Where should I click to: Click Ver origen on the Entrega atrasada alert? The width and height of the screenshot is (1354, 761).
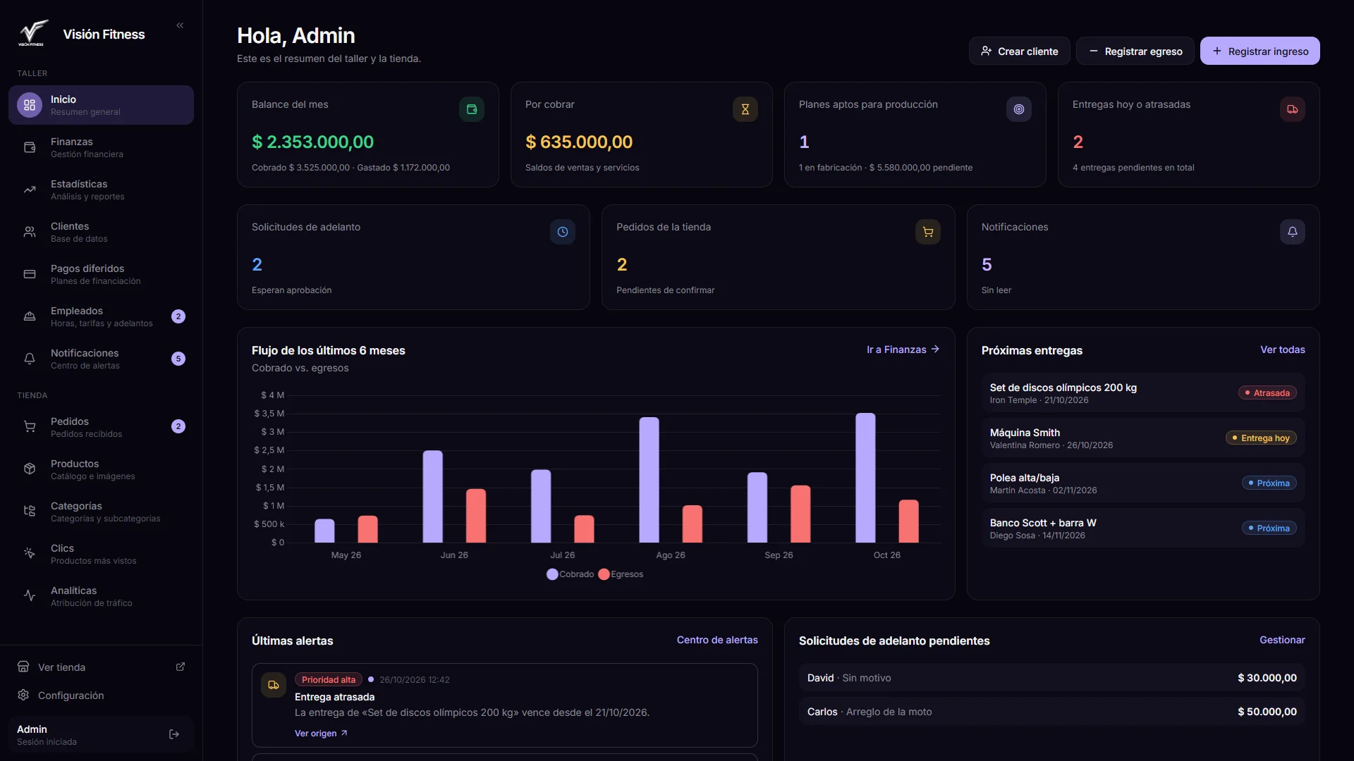pyautogui.click(x=321, y=734)
